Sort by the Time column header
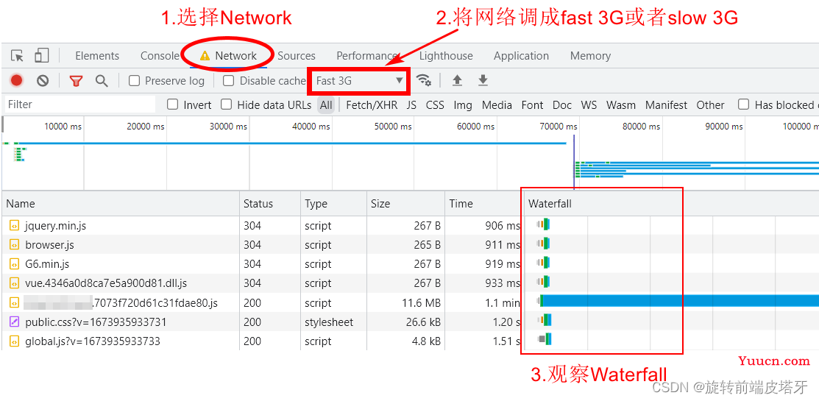This screenshot has width=819, height=401. click(x=483, y=204)
